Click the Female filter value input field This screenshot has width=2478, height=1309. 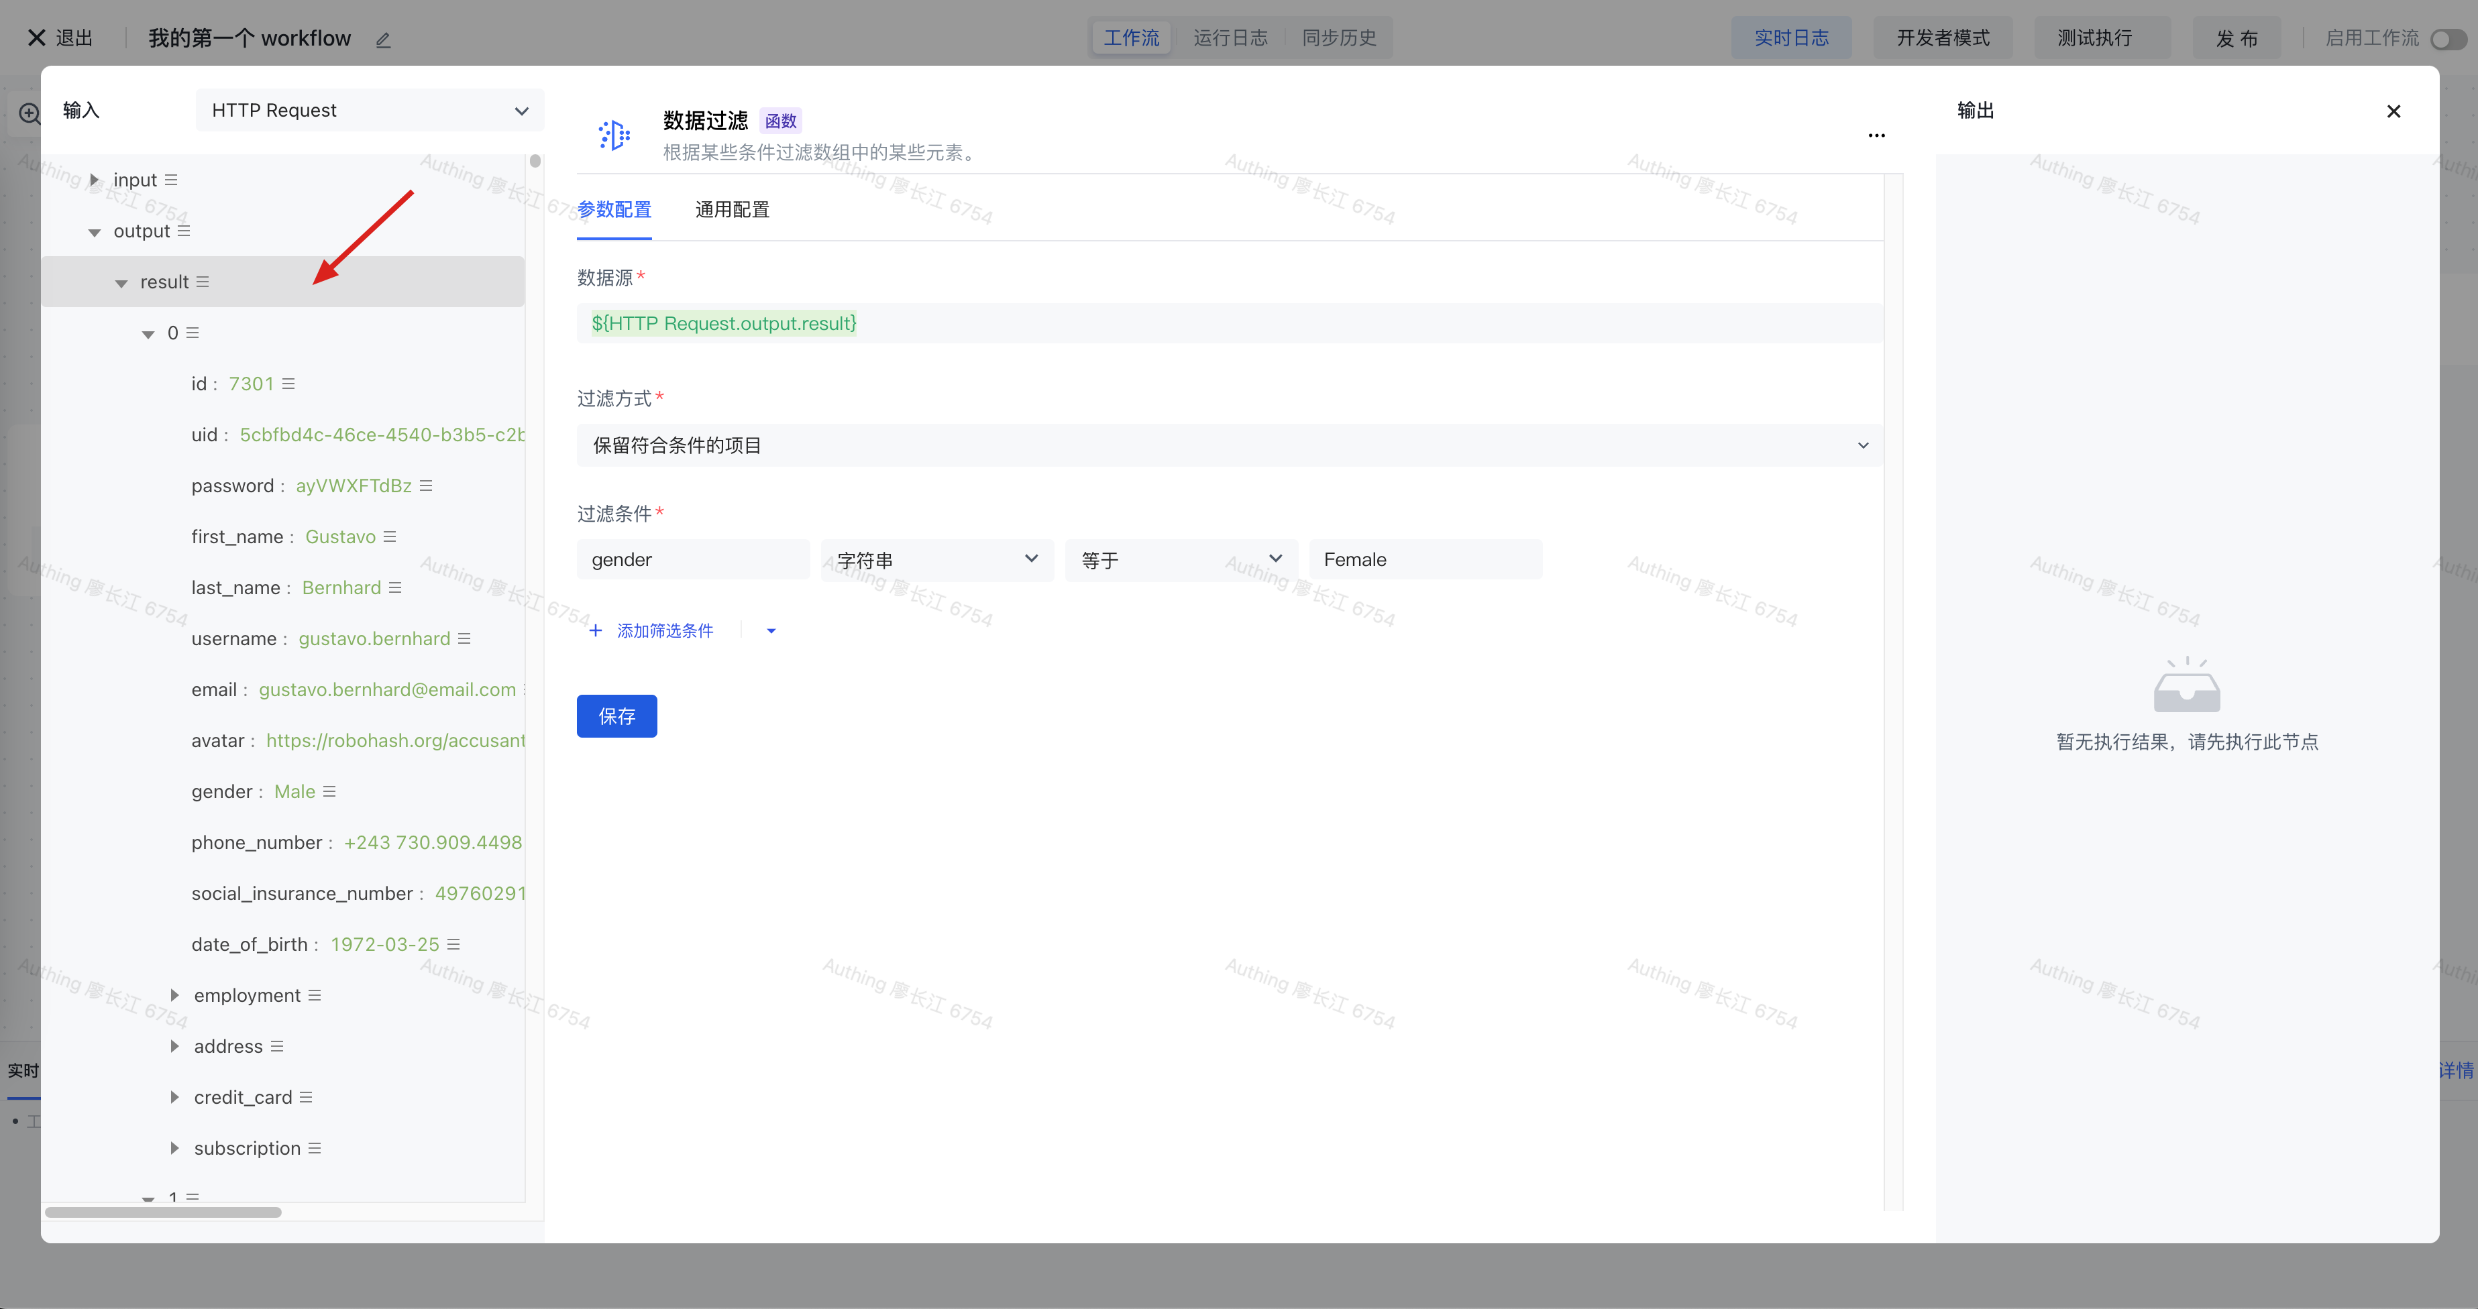[x=1425, y=560]
